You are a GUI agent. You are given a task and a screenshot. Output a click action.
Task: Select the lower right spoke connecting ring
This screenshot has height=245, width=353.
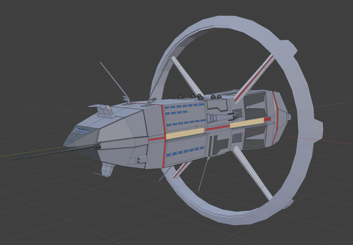point(253,173)
